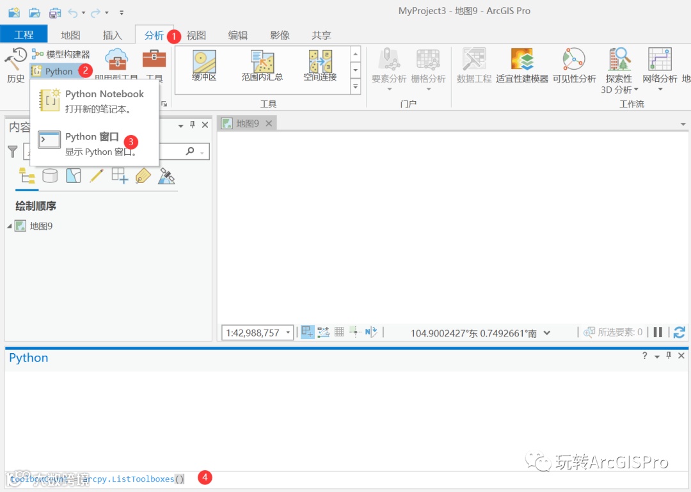Switch to the 插入 ribbon tab

pyautogui.click(x=112, y=35)
